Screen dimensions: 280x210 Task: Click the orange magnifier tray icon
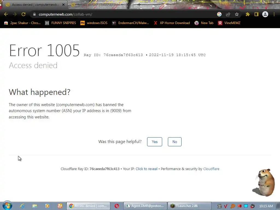point(232,206)
